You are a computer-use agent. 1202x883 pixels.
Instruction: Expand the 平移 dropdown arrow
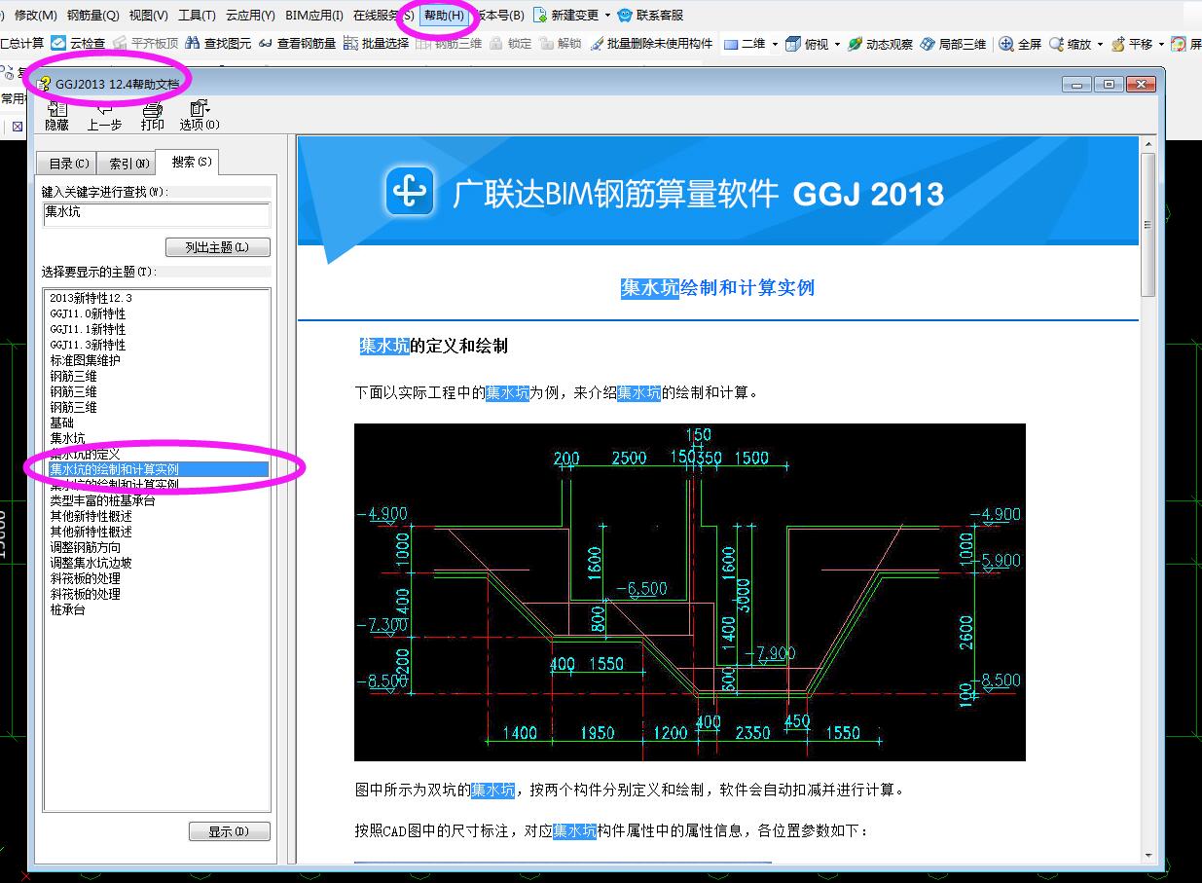point(1161,44)
